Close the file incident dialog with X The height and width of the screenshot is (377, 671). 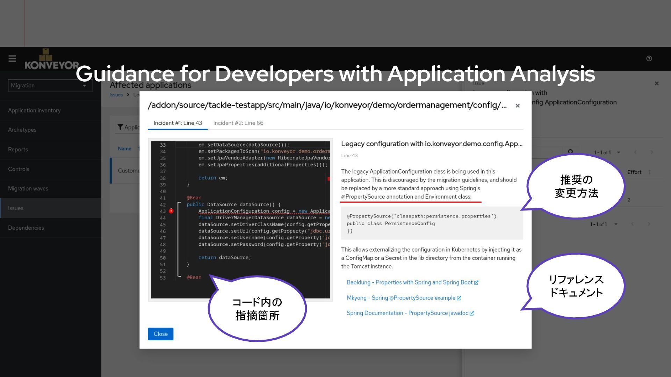pos(518,106)
